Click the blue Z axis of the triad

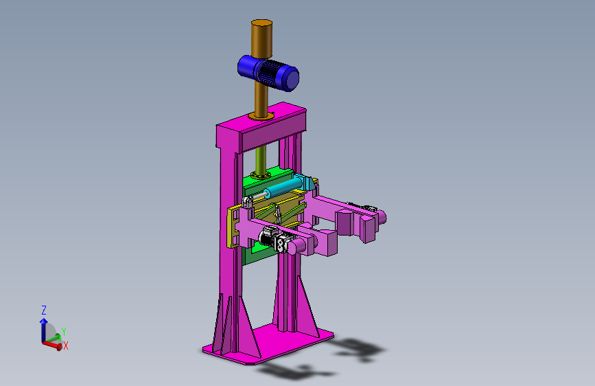[43, 330]
